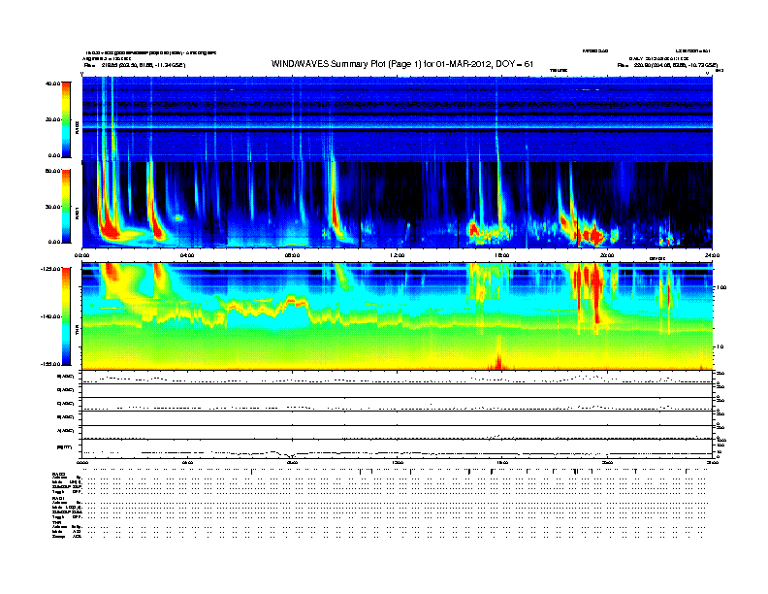
Task: Click the RAD2 intensity color bar
Action: point(66,119)
